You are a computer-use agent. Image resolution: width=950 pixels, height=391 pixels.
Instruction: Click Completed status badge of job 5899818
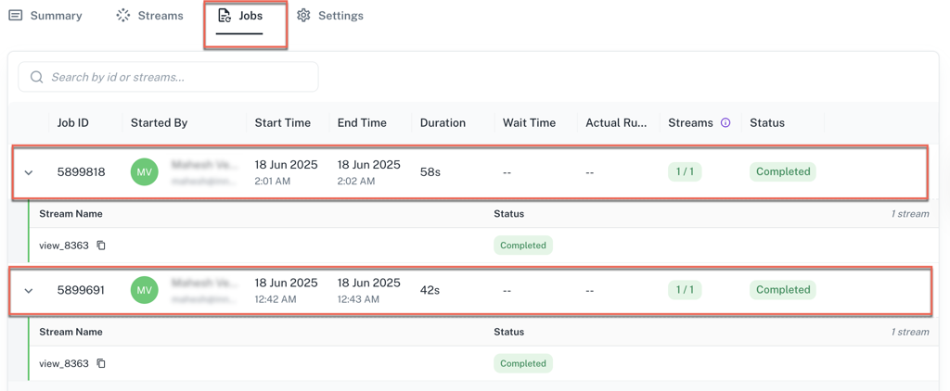point(783,171)
